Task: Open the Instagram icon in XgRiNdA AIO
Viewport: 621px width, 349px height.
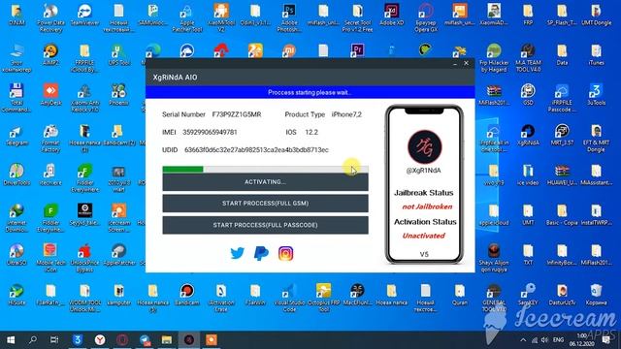Action: (x=285, y=253)
